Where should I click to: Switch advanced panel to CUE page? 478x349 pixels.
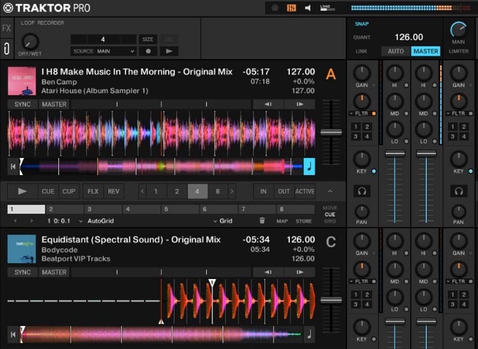(x=330, y=215)
